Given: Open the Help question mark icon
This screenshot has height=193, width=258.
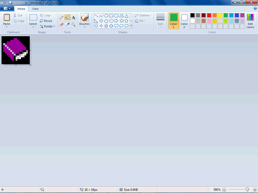Looking at the screenshot, I should (x=255, y=8).
